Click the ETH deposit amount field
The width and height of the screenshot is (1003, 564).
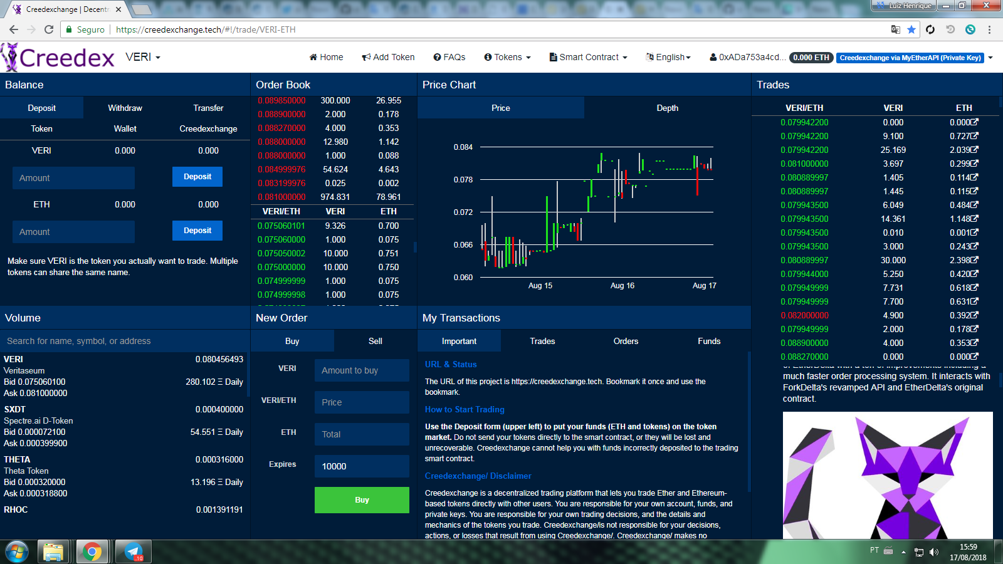tap(73, 232)
